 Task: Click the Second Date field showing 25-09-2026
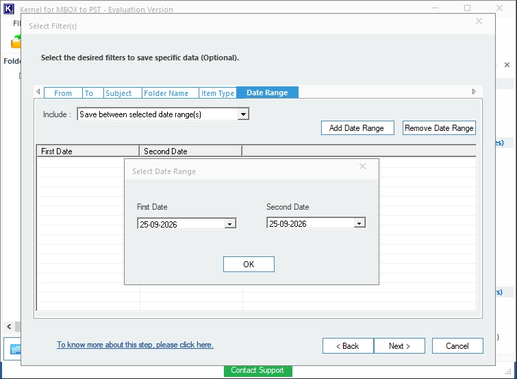[x=316, y=223]
